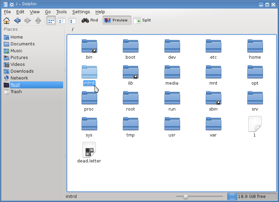
Task: Select Downloads in Places panel
Action: point(33,71)
